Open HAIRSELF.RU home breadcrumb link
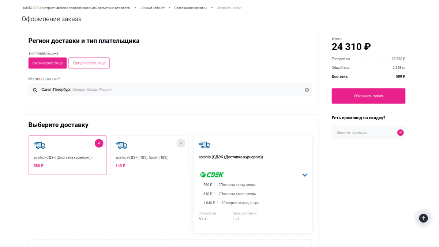 click(x=76, y=8)
